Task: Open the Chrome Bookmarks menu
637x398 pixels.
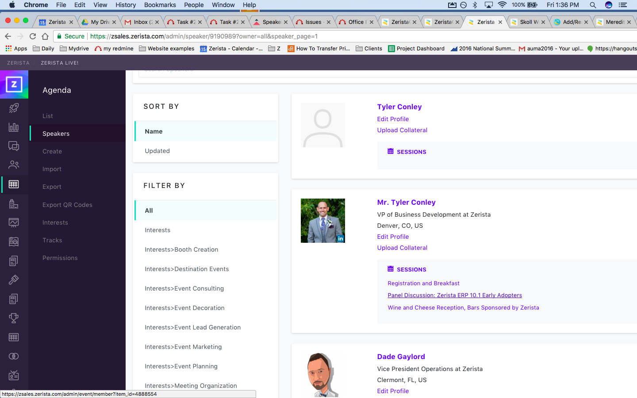Action: [x=160, y=5]
